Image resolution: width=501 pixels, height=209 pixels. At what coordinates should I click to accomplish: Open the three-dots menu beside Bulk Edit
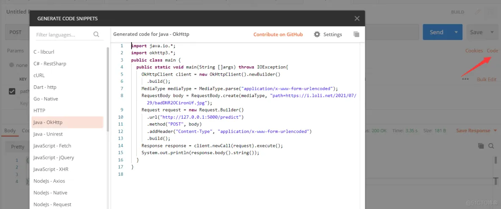pyautogui.click(x=465, y=79)
